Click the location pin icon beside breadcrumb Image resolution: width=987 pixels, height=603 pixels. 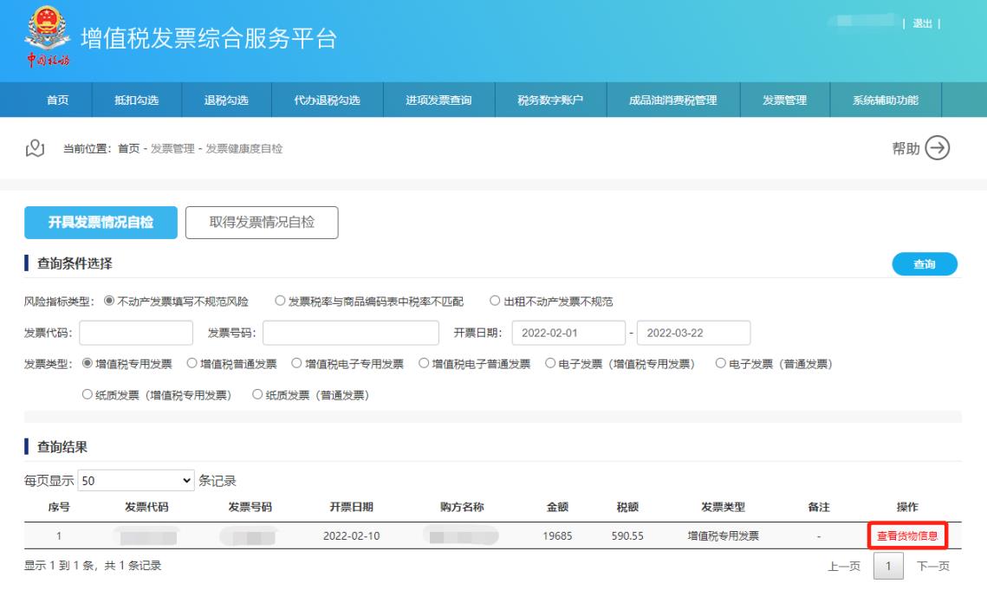point(35,149)
